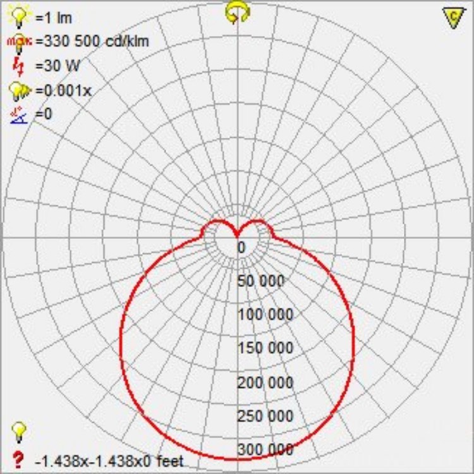Click the 150 000 radial scale label
Screen dimensions: 474x474
point(265,348)
